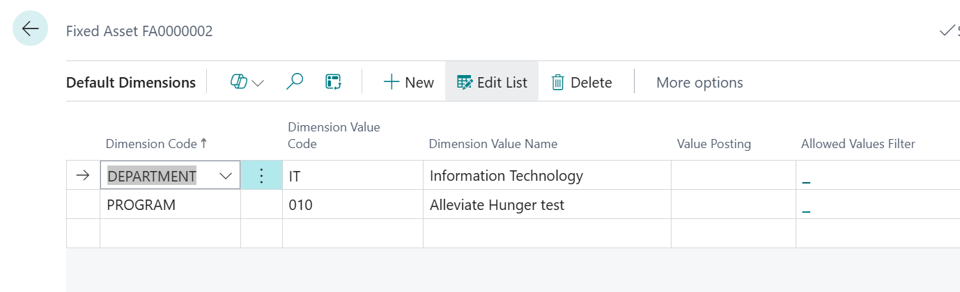
Task: Expand the Copilot chevron dropdown
Action: [258, 83]
